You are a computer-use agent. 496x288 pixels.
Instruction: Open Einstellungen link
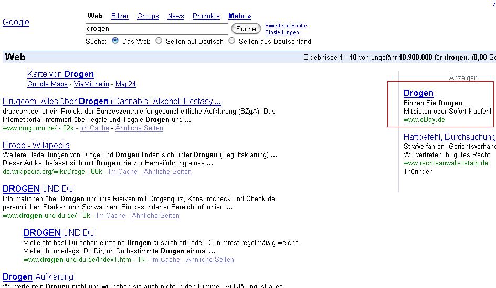pos(282,32)
